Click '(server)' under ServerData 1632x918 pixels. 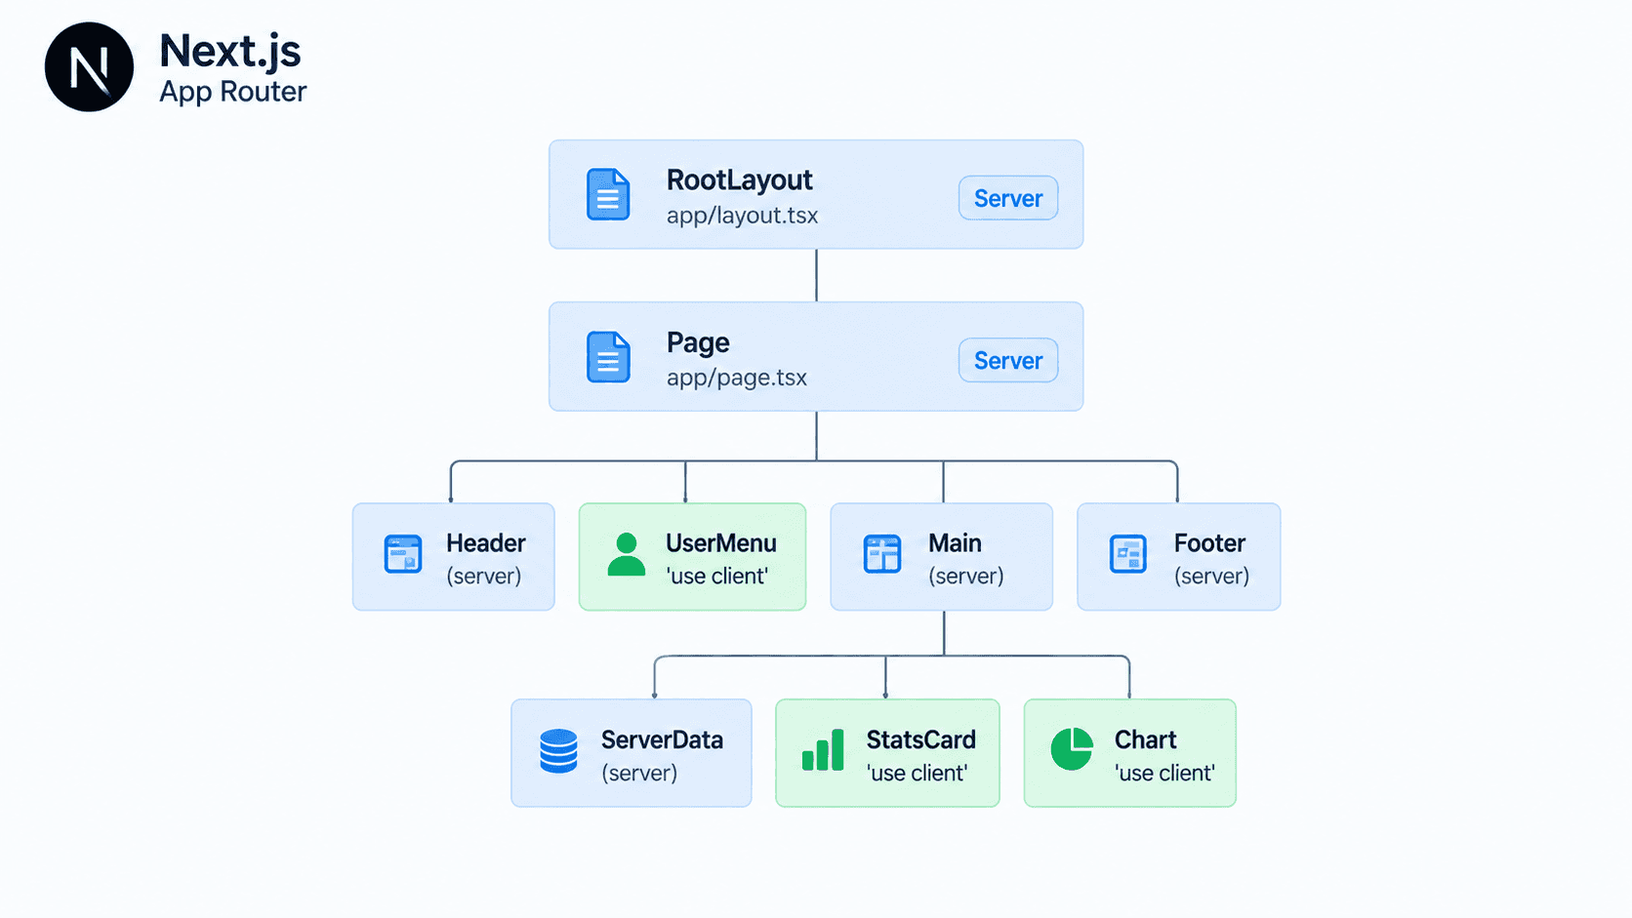point(639,773)
